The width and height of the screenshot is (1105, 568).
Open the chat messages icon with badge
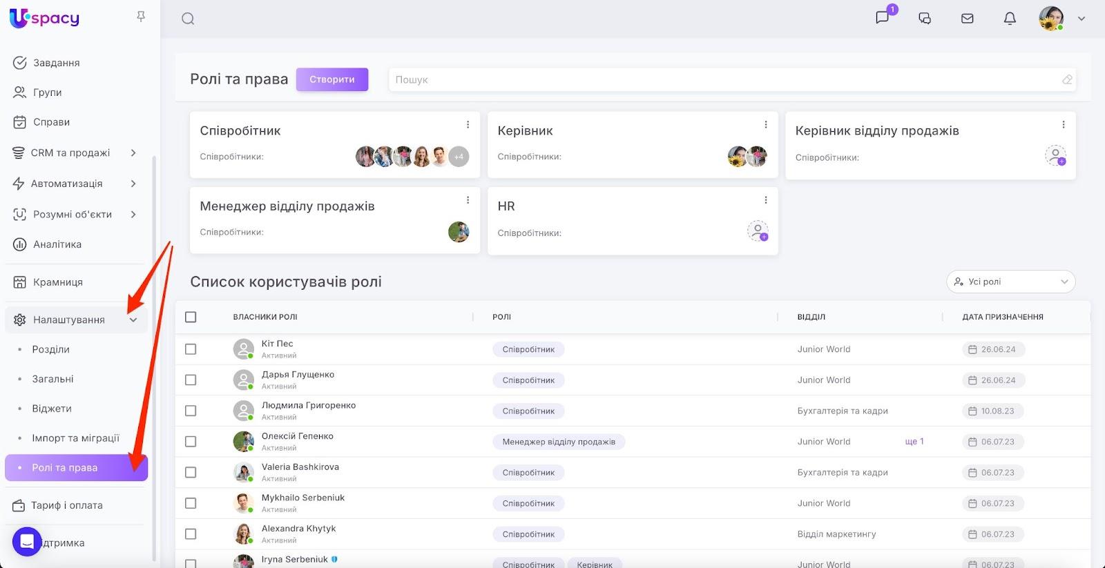click(x=883, y=18)
